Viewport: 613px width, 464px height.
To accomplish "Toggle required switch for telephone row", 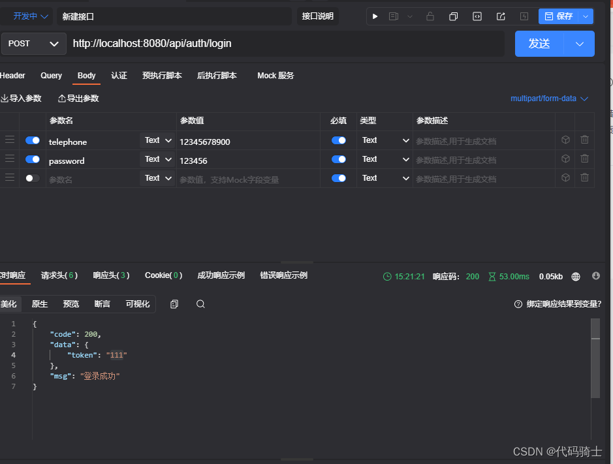I will tap(338, 140).
